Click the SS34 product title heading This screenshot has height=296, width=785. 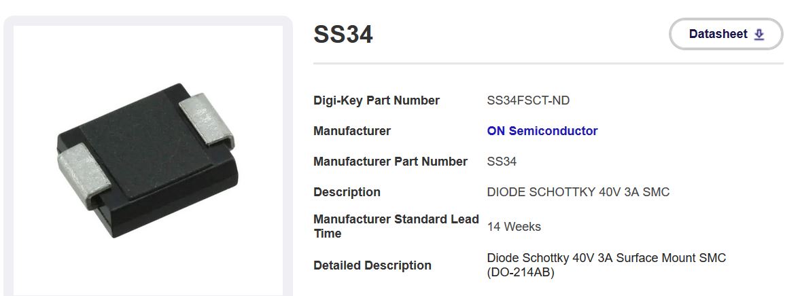tap(343, 35)
